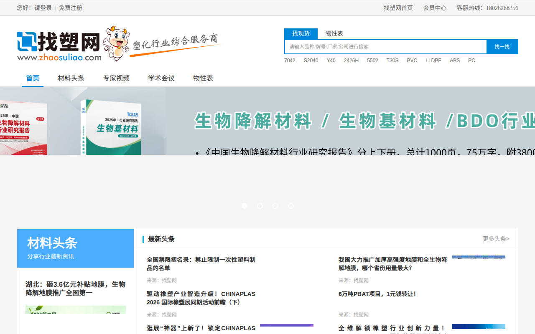Open the 6万吨PBAT项目 article
Viewport: 535px width, 334px height.
[x=377, y=294]
